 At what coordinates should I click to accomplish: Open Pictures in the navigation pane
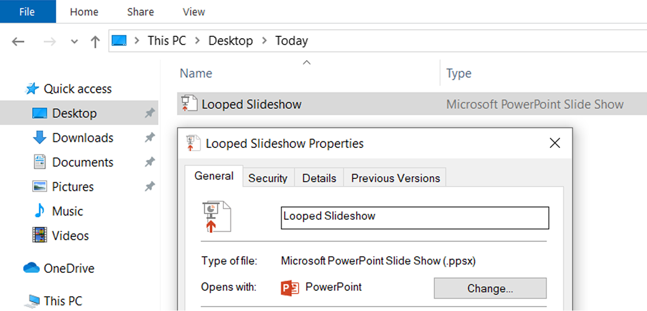tap(72, 186)
